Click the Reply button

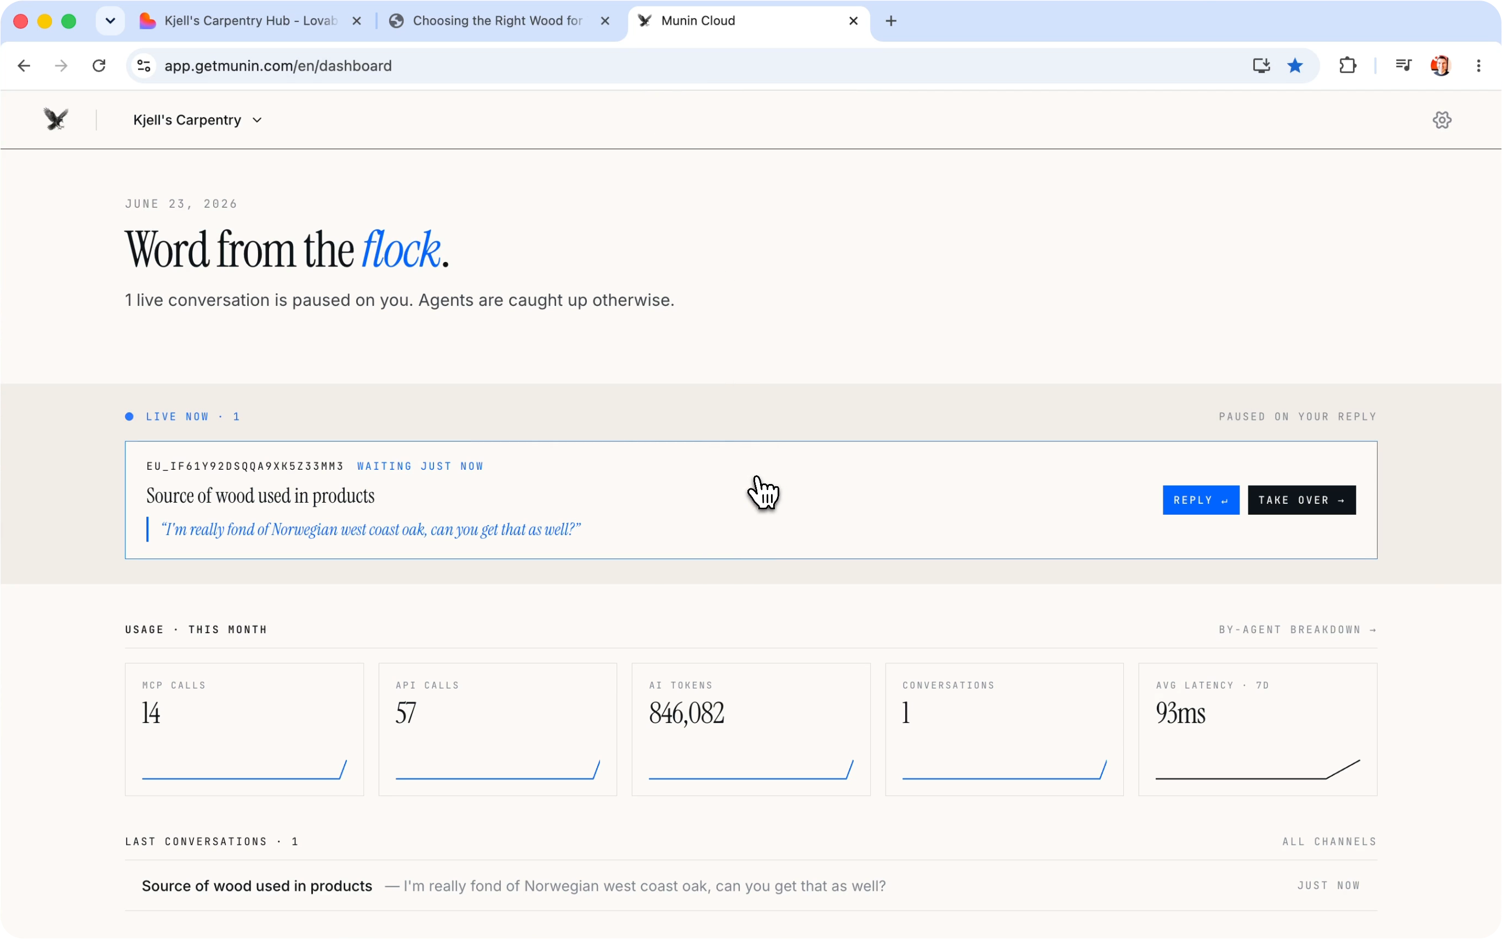(1201, 500)
